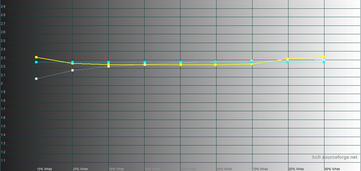The height and width of the screenshot is (171, 361).
Task: Click the "90% White" x-axis label
Action: [x=332, y=169]
